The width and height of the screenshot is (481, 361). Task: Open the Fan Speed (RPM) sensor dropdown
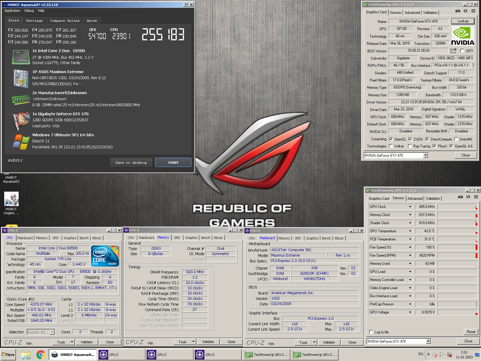point(410,255)
